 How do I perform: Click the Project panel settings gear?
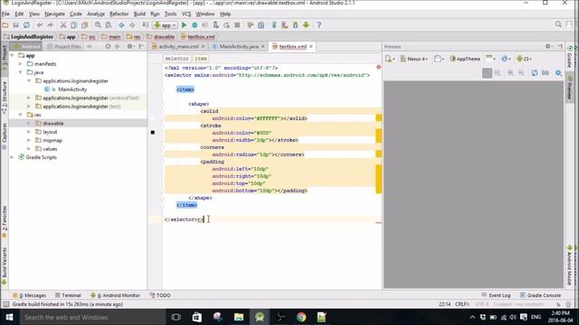click(129, 46)
